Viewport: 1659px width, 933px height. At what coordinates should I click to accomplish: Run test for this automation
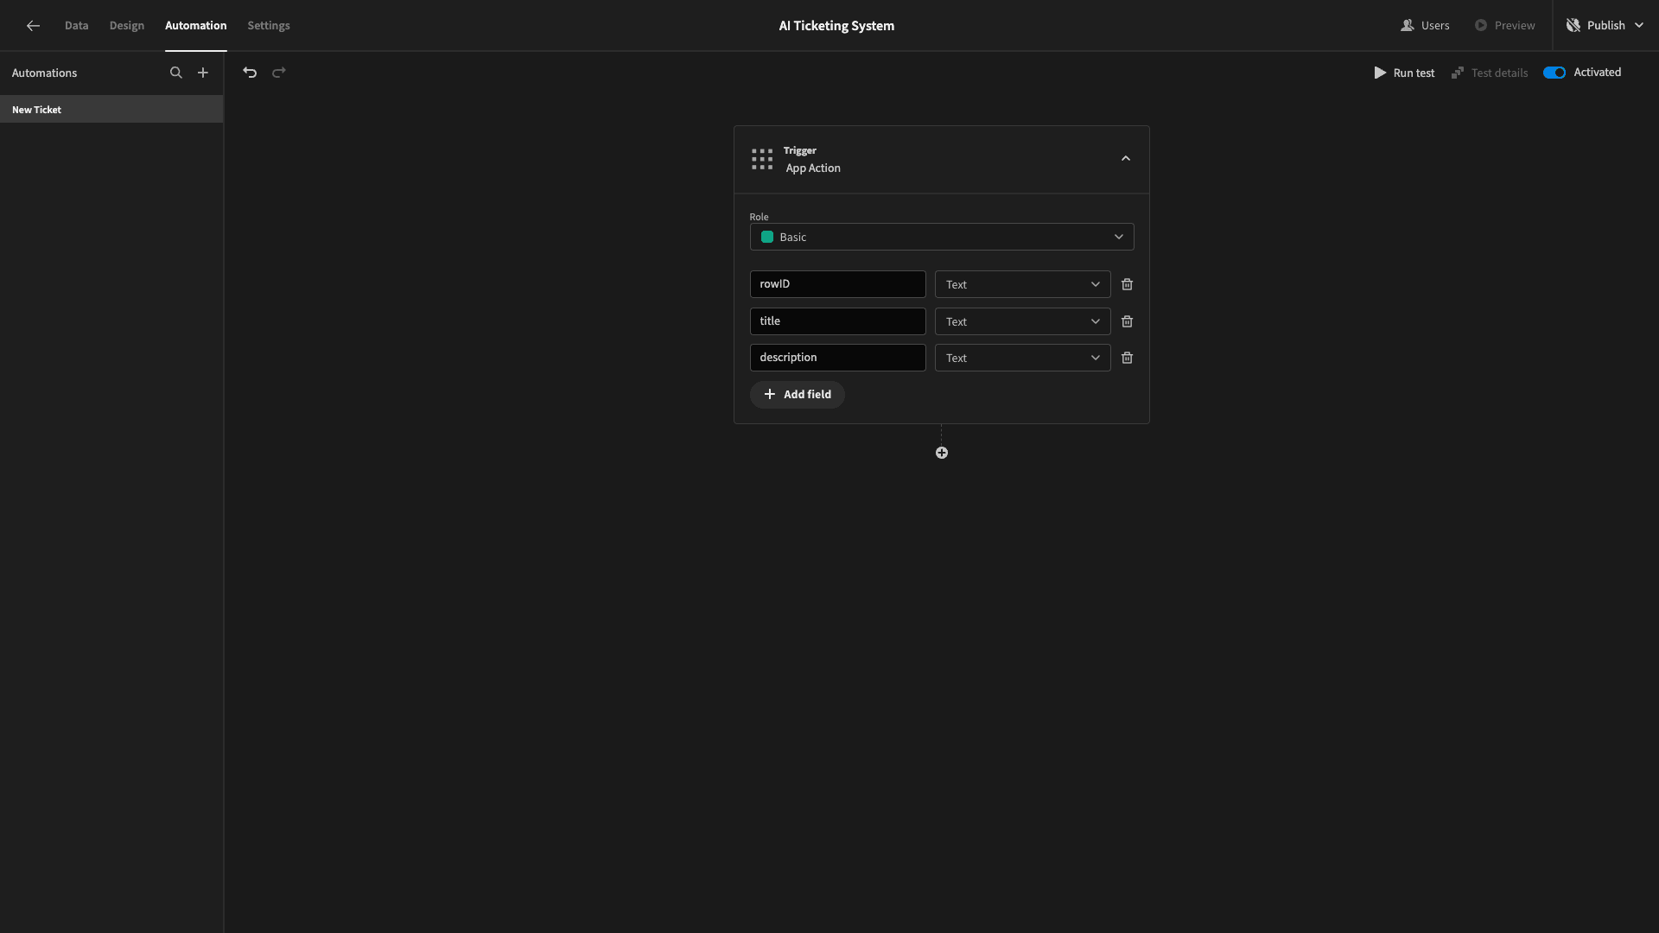[1404, 73]
